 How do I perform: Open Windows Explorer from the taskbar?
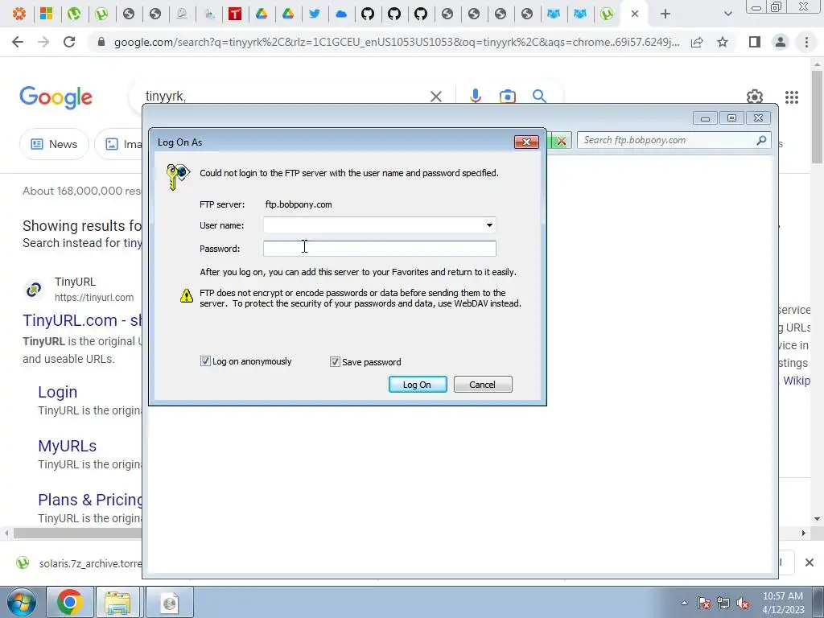[117, 602]
